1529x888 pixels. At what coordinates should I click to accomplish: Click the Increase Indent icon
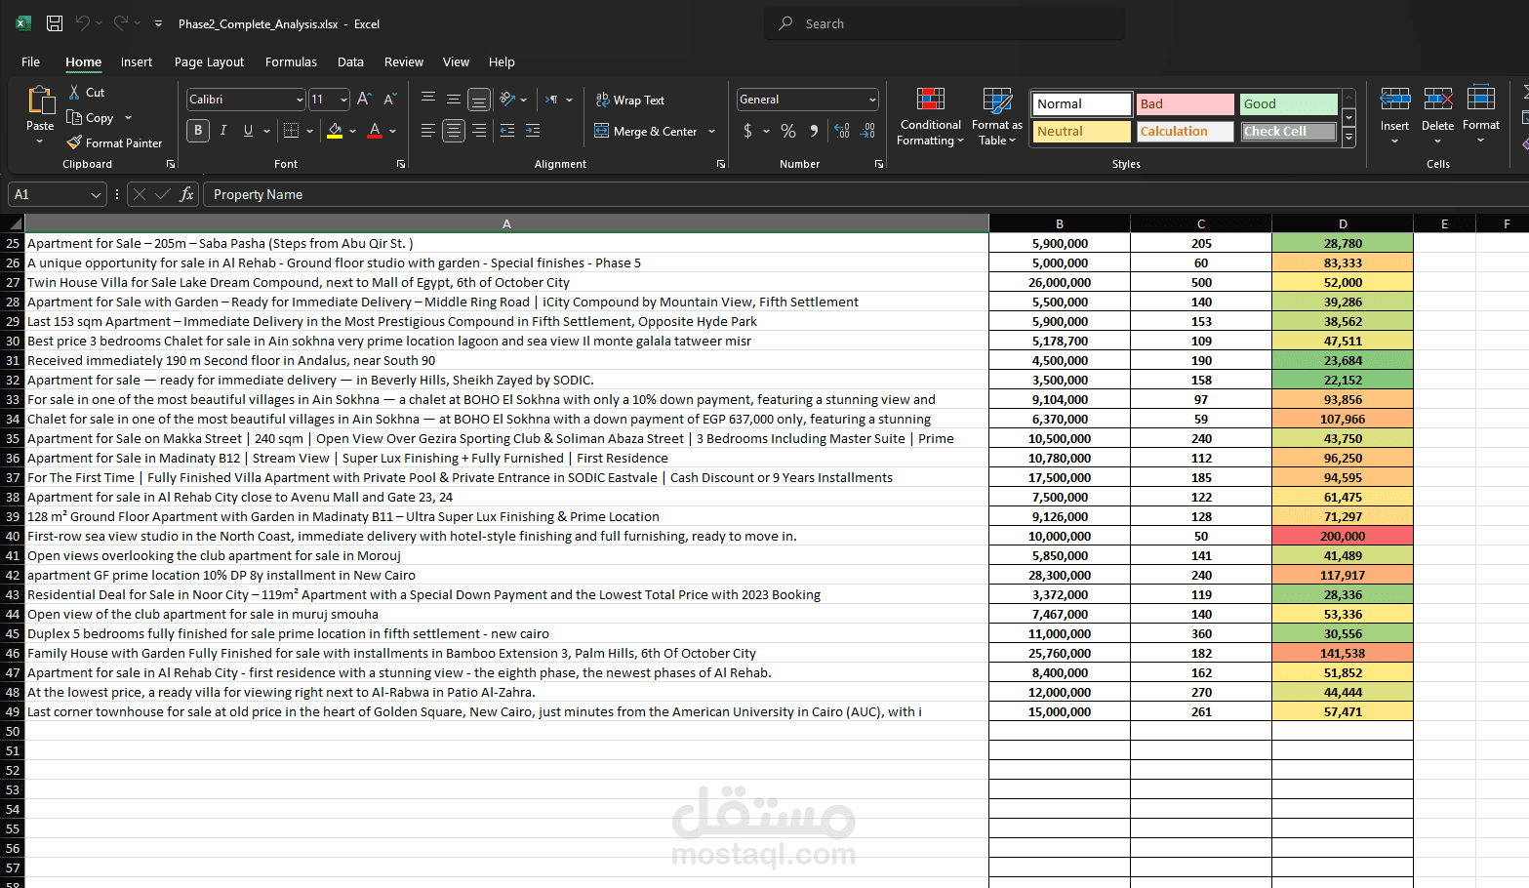click(x=533, y=131)
